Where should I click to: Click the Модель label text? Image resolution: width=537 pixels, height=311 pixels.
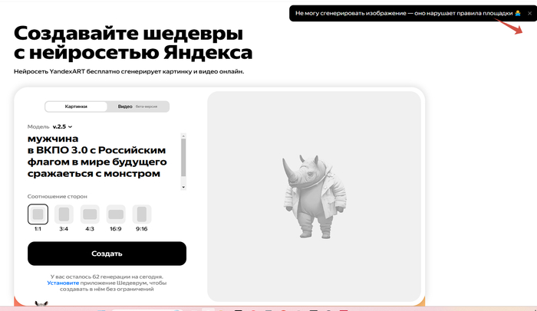(x=38, y=126)
